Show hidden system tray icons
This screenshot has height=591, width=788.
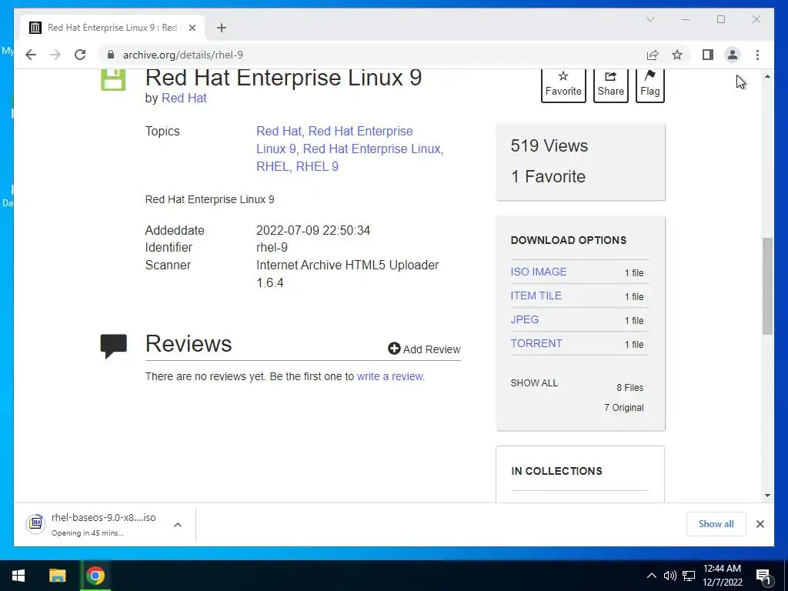[x=651, y=576]
